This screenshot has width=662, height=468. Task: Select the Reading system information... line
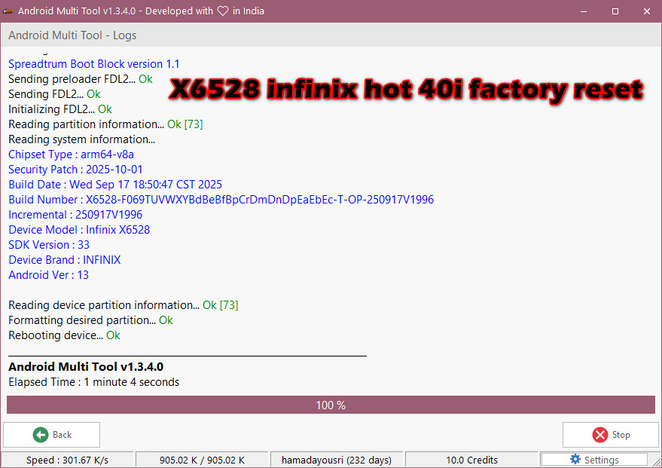click(82, 139)
